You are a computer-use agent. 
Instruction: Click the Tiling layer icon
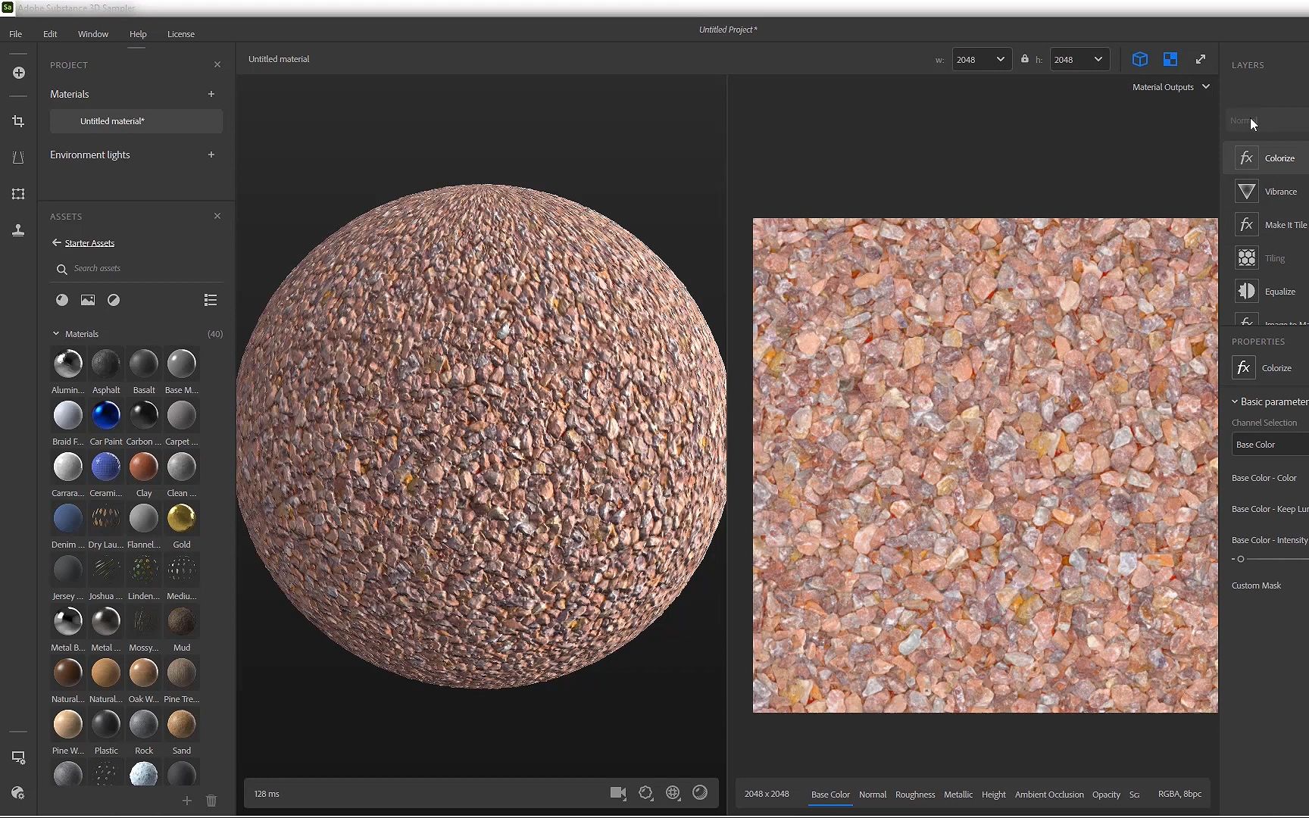click(x=1247, y=258)
